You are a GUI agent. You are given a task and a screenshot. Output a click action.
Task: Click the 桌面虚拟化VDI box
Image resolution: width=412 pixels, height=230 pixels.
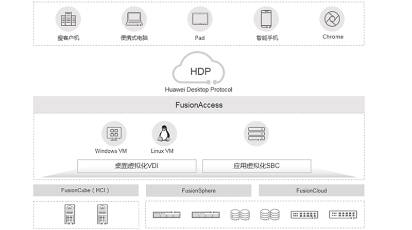pos(136,166)
